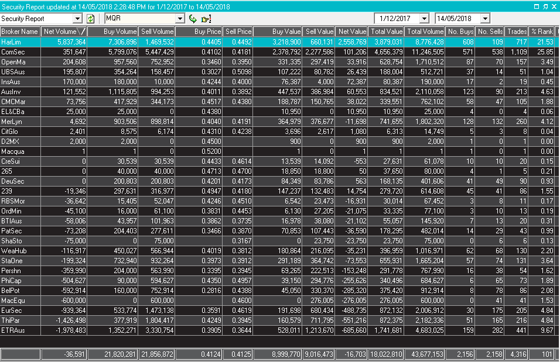
Task: Sort by the Sell Price column header
Action: pos(238,32)
